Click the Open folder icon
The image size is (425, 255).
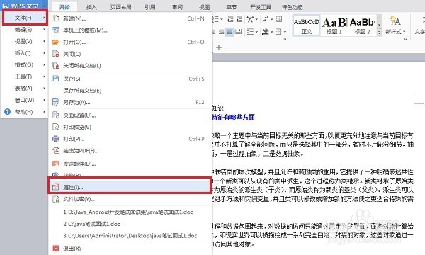pos(56,42)
